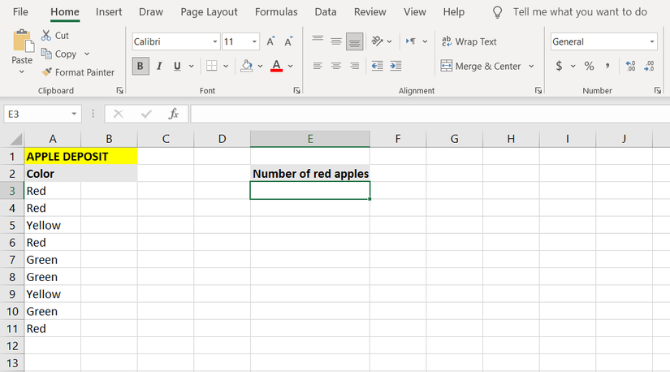Viewport: 670px width, 372px height.
Task: Apply Percent Style format
Action: click(590, 66)
